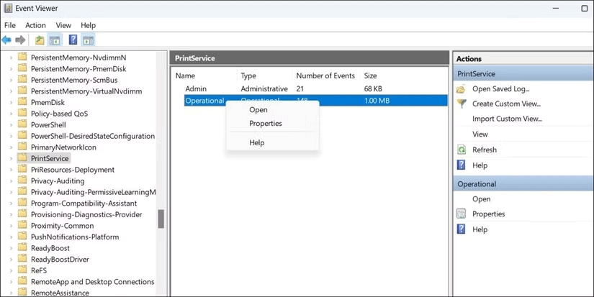Viewport: 594px width, 297px height.
Task: Open the Action menu
Action: [35, 25]
